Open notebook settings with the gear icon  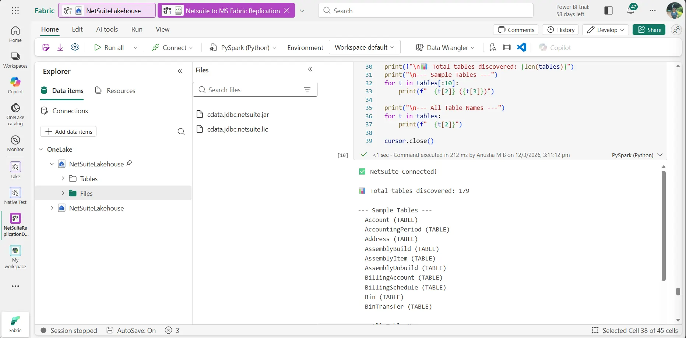75,47
